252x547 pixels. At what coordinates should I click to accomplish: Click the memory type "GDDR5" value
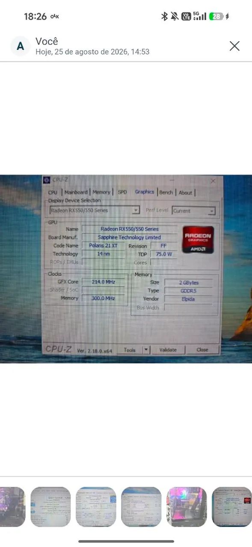click(188, 291)
